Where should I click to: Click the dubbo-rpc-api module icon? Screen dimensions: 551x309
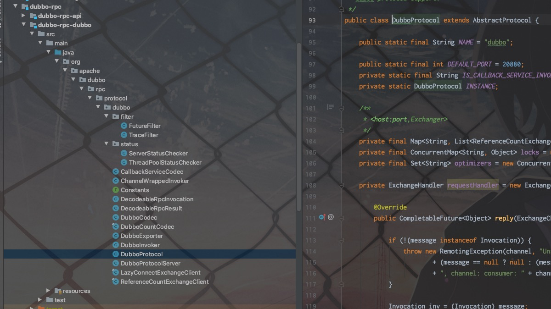click(x=33, y=16)
